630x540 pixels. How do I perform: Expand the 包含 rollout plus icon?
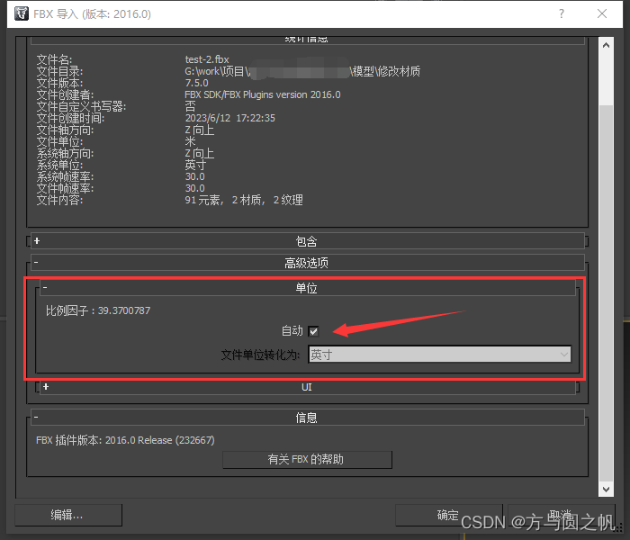[37, 241]
